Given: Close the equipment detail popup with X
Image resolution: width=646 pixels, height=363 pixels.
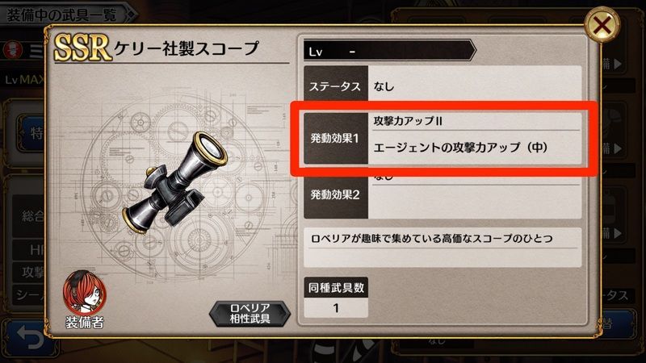Looking at the screenshot, I should (x=602, y=26).
